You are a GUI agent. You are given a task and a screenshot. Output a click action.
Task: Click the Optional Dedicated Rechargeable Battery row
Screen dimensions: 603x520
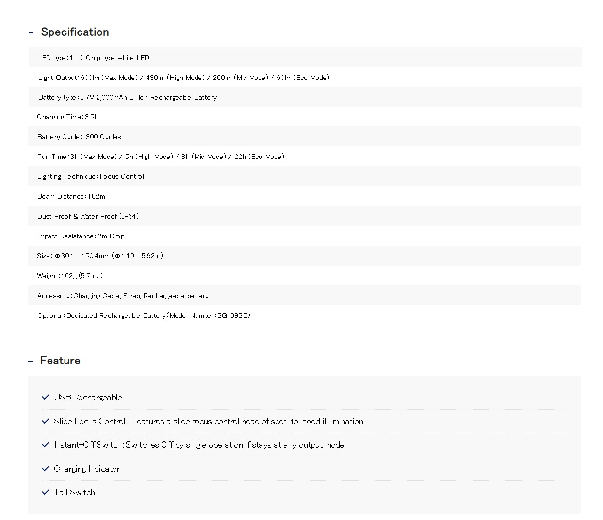[304, 315]
